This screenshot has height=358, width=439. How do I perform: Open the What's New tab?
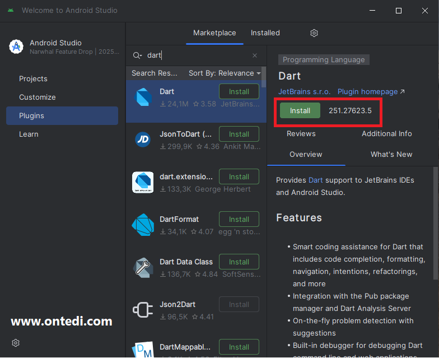tap(391, 155)
